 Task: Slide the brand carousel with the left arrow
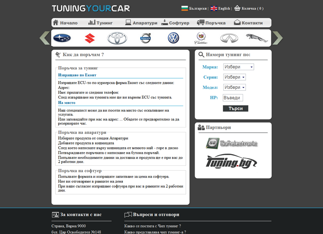tap(45, 38)
